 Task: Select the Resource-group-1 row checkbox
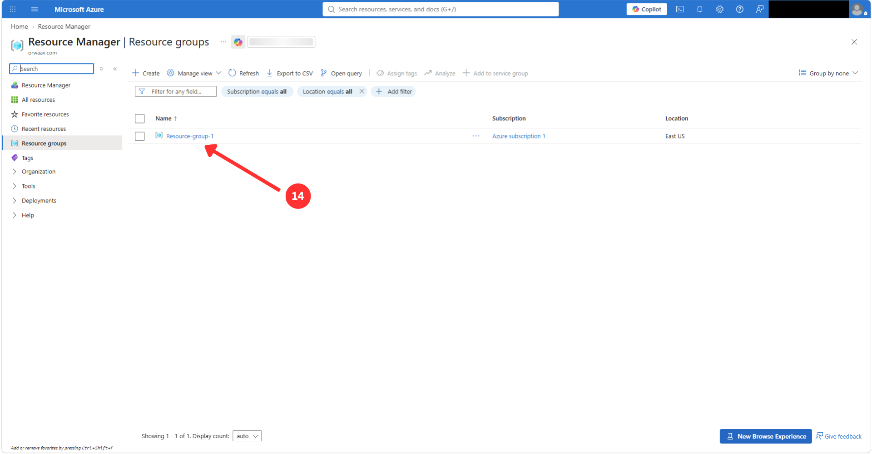point(140,136)
